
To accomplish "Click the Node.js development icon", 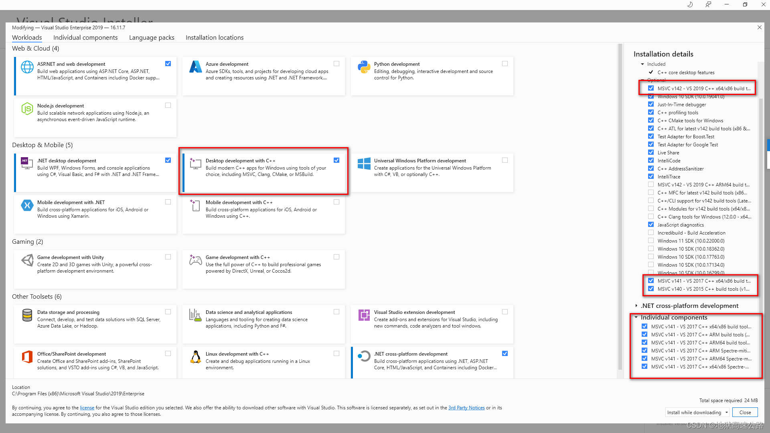I will tap(27, 109).
